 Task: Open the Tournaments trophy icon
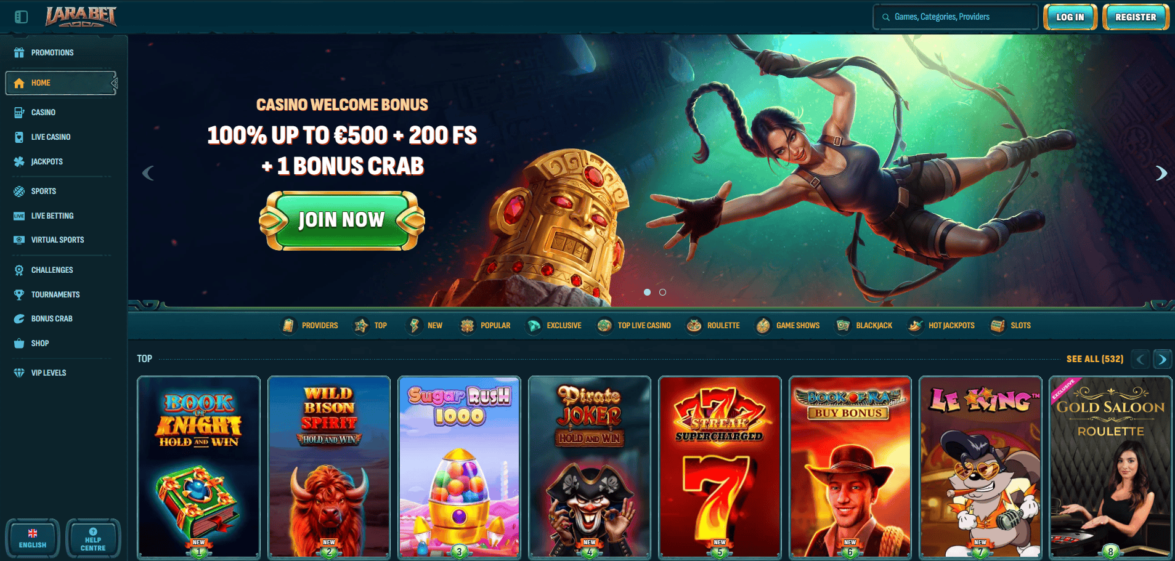19,294
